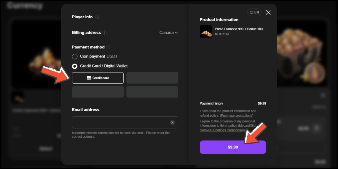The image size is (338, 169).
Task: Select the blank payment option beside Credit card
Action: tap(152, 78)
